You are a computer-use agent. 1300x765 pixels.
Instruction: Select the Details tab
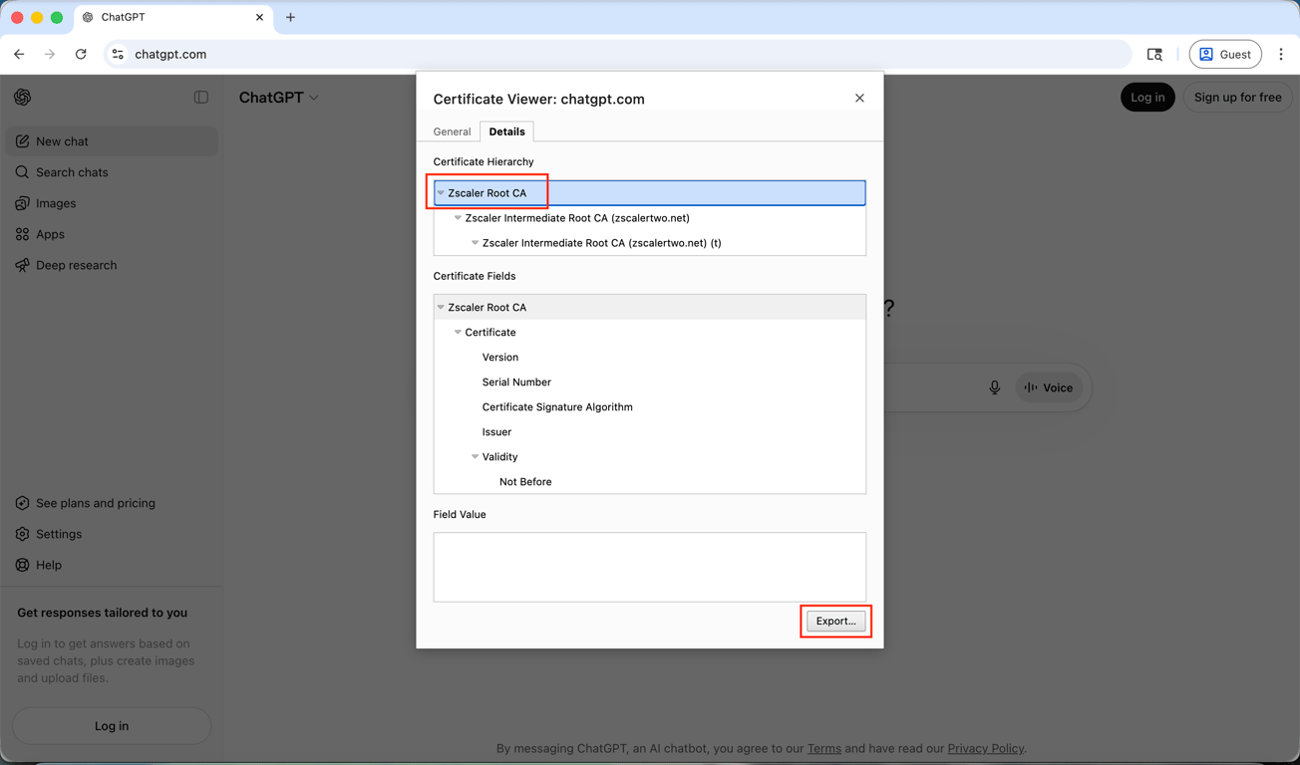pyautogui.click(x=506, y=131)
